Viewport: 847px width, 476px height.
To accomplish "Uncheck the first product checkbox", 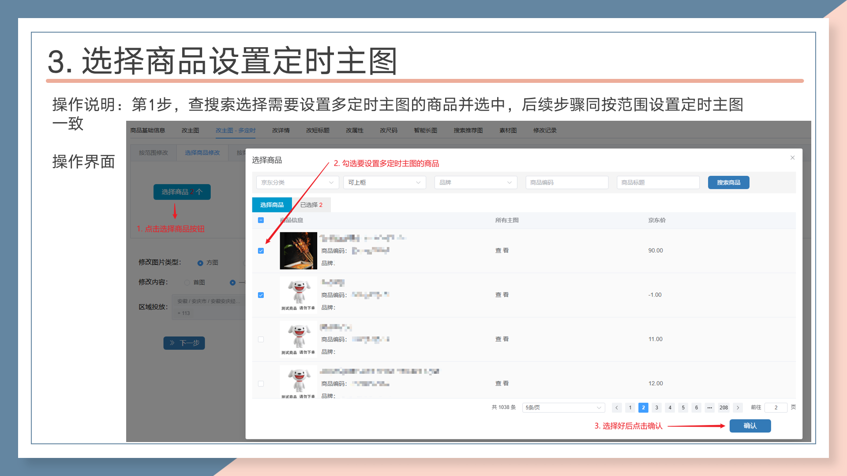I will click(261, 251).
